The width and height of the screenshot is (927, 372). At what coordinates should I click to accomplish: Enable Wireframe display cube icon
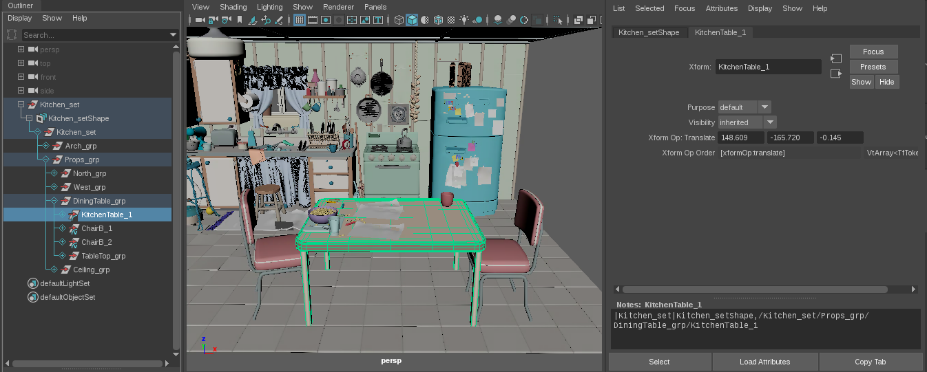(399, 20)
